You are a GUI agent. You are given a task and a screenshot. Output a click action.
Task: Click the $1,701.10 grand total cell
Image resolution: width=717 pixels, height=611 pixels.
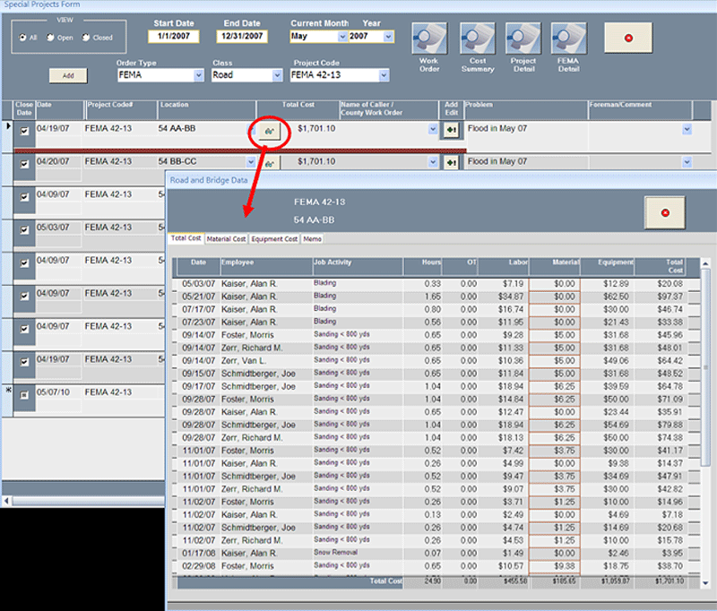coord(669,581)
